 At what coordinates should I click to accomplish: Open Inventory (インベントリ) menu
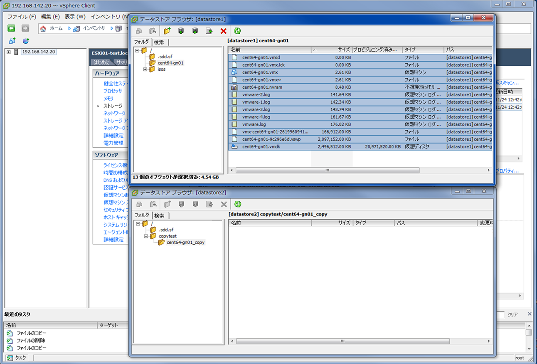pos(109,17)
